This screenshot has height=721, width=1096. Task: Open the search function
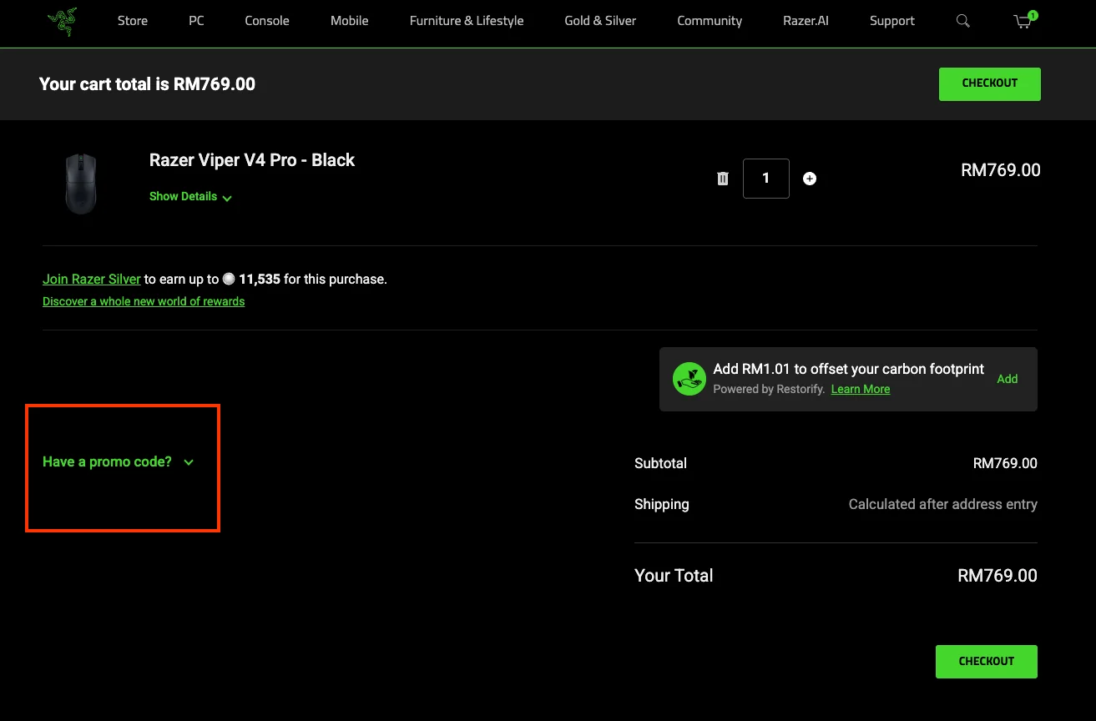point(962,21)
